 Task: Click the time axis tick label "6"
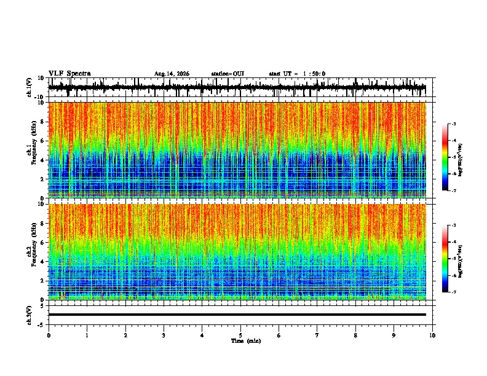(x=279, y=335)
